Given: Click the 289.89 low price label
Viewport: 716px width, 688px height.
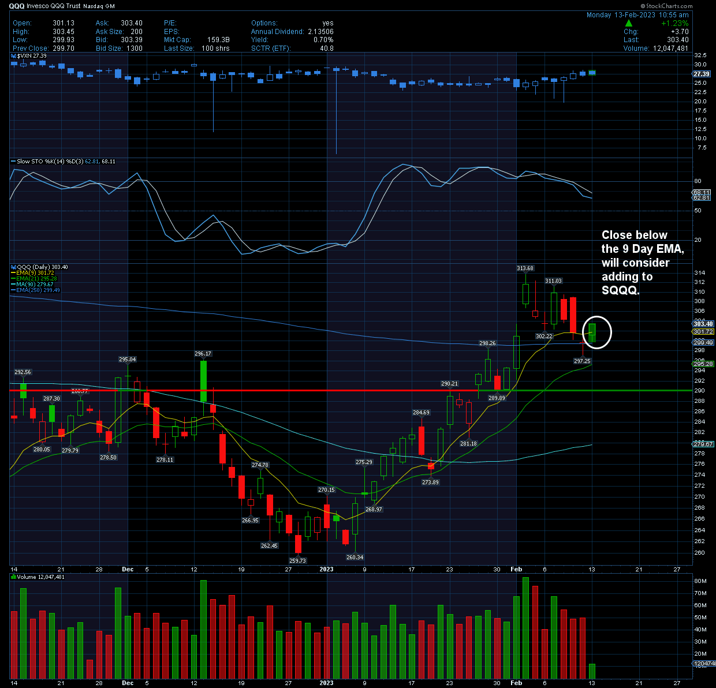Looking at the screenshot, I should 497,398.
